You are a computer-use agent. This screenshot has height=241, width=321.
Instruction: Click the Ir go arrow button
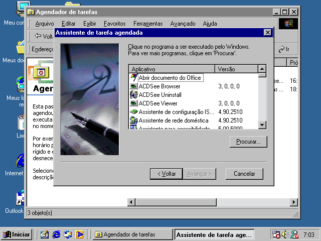pyautogui.click(x=284, y=49)
